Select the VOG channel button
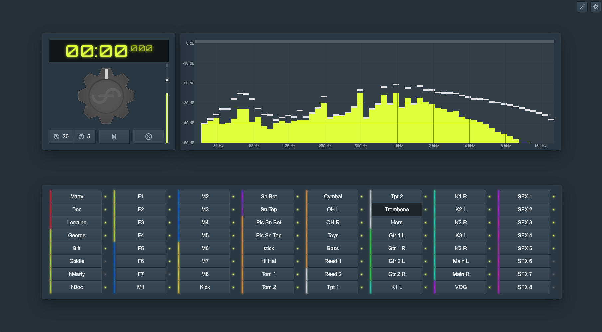Image resolution: width=602 pixels, height=332 pixels. [x=461, y=287]
